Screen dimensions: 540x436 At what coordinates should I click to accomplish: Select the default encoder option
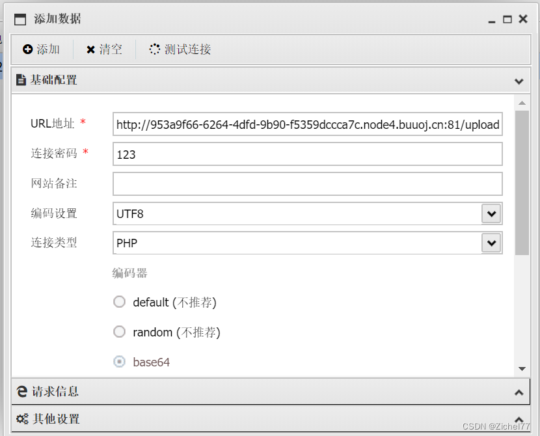(119, 301)
